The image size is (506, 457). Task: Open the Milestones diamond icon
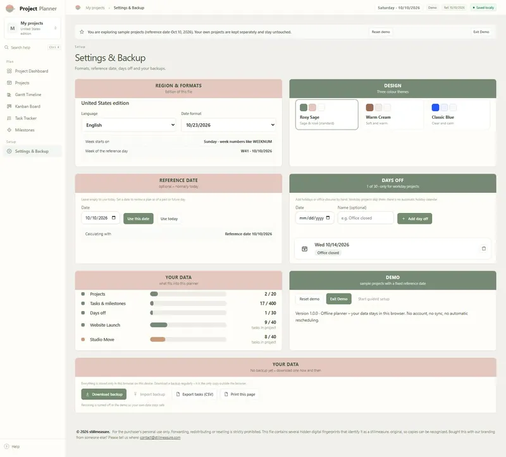tap(9, 130)
